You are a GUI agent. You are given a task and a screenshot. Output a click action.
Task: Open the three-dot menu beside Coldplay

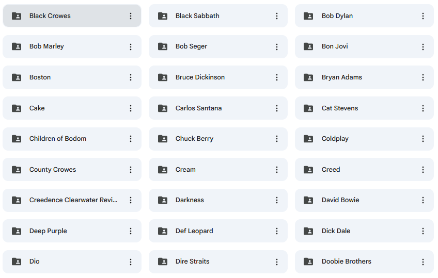423,139
